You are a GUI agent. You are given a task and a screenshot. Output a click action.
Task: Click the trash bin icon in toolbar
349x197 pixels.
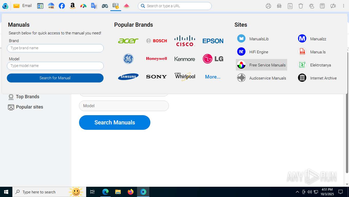click(x=301, y=6)
